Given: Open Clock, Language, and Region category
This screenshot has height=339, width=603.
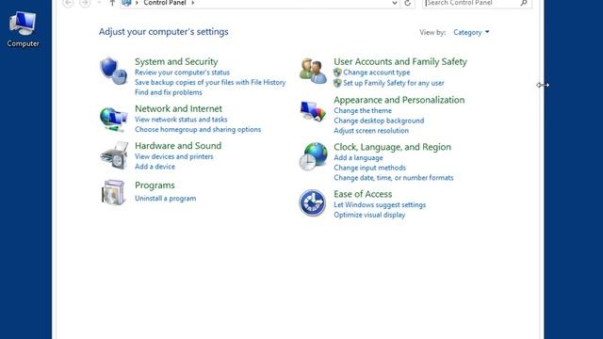Looking at the screenshot, I should pyautogui.click(x=392, y=147).
